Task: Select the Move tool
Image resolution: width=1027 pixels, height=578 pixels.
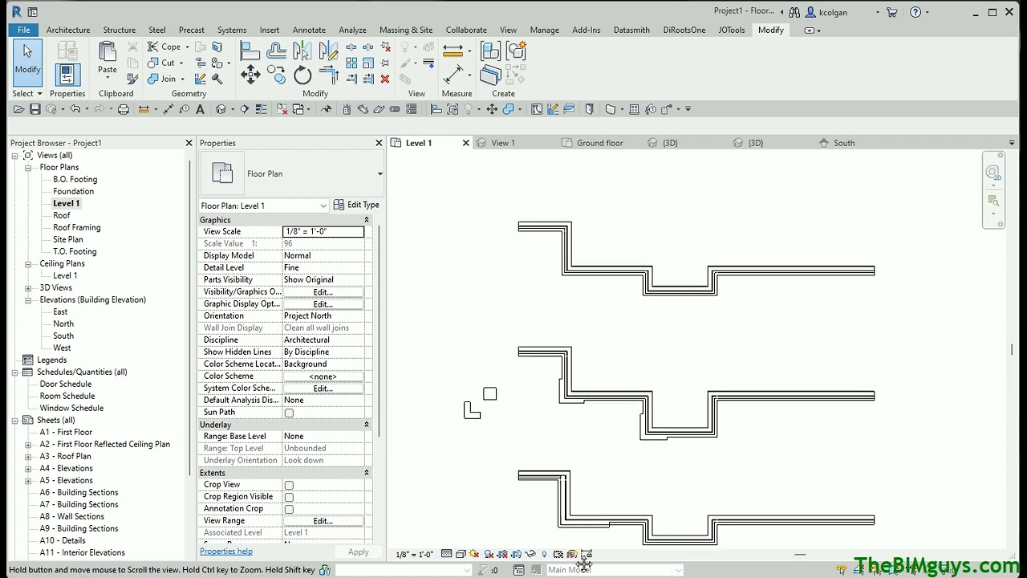Action: click(x=250, y=75)
